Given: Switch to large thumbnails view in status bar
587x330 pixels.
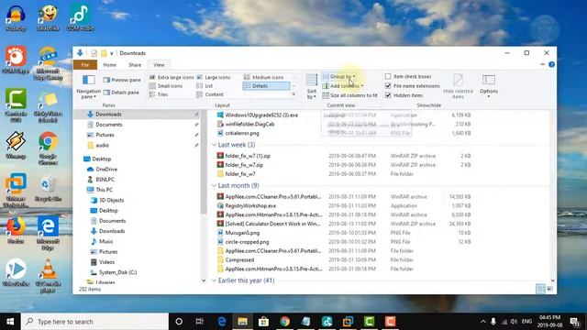Looking at the screenshot, I should point(549,289).
